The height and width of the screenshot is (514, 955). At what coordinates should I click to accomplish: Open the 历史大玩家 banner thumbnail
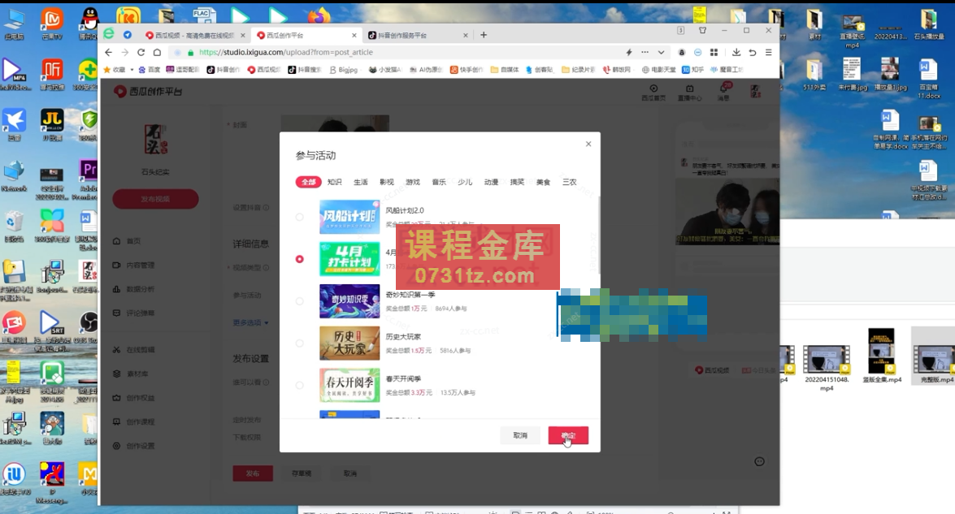349,343
